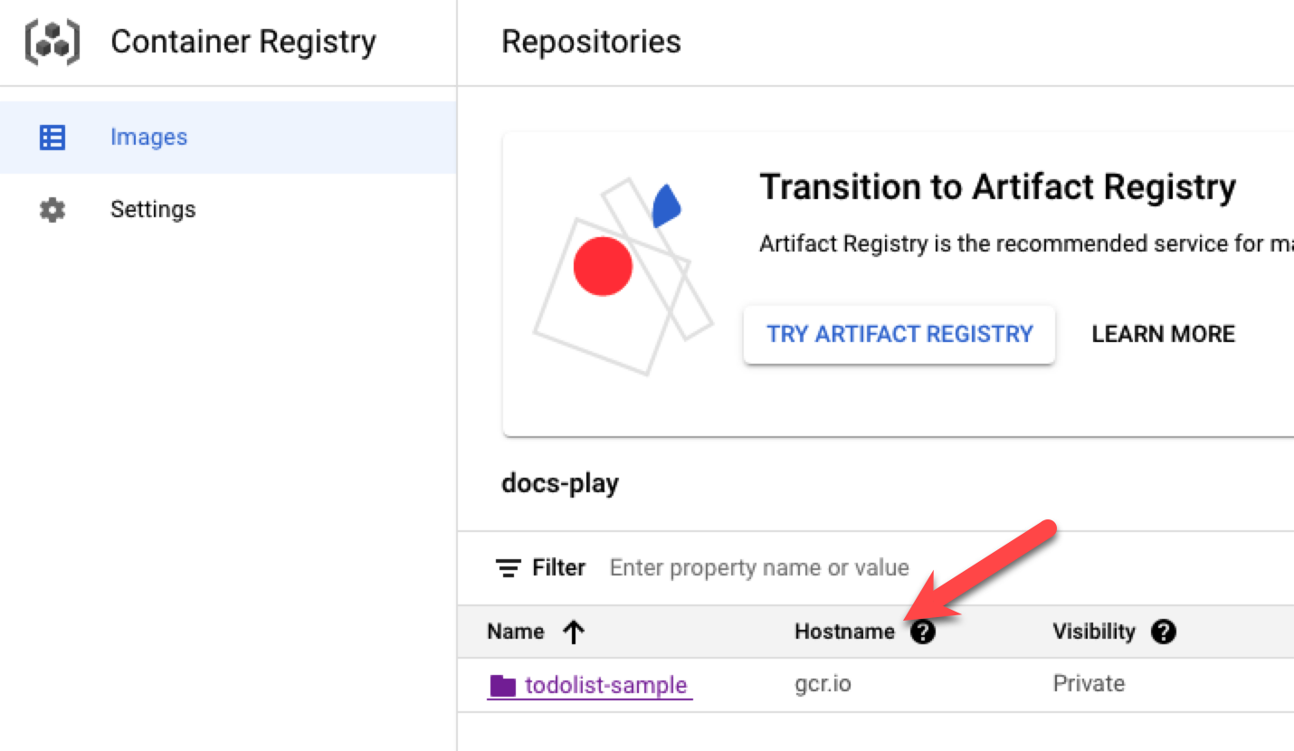
Task: Open the todolist-sample repository link
Action: [605, 686]
